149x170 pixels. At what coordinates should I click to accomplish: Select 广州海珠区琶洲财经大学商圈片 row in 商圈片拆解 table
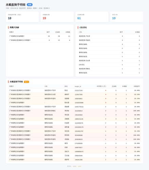pyautogui.click(x=40, y=40)
